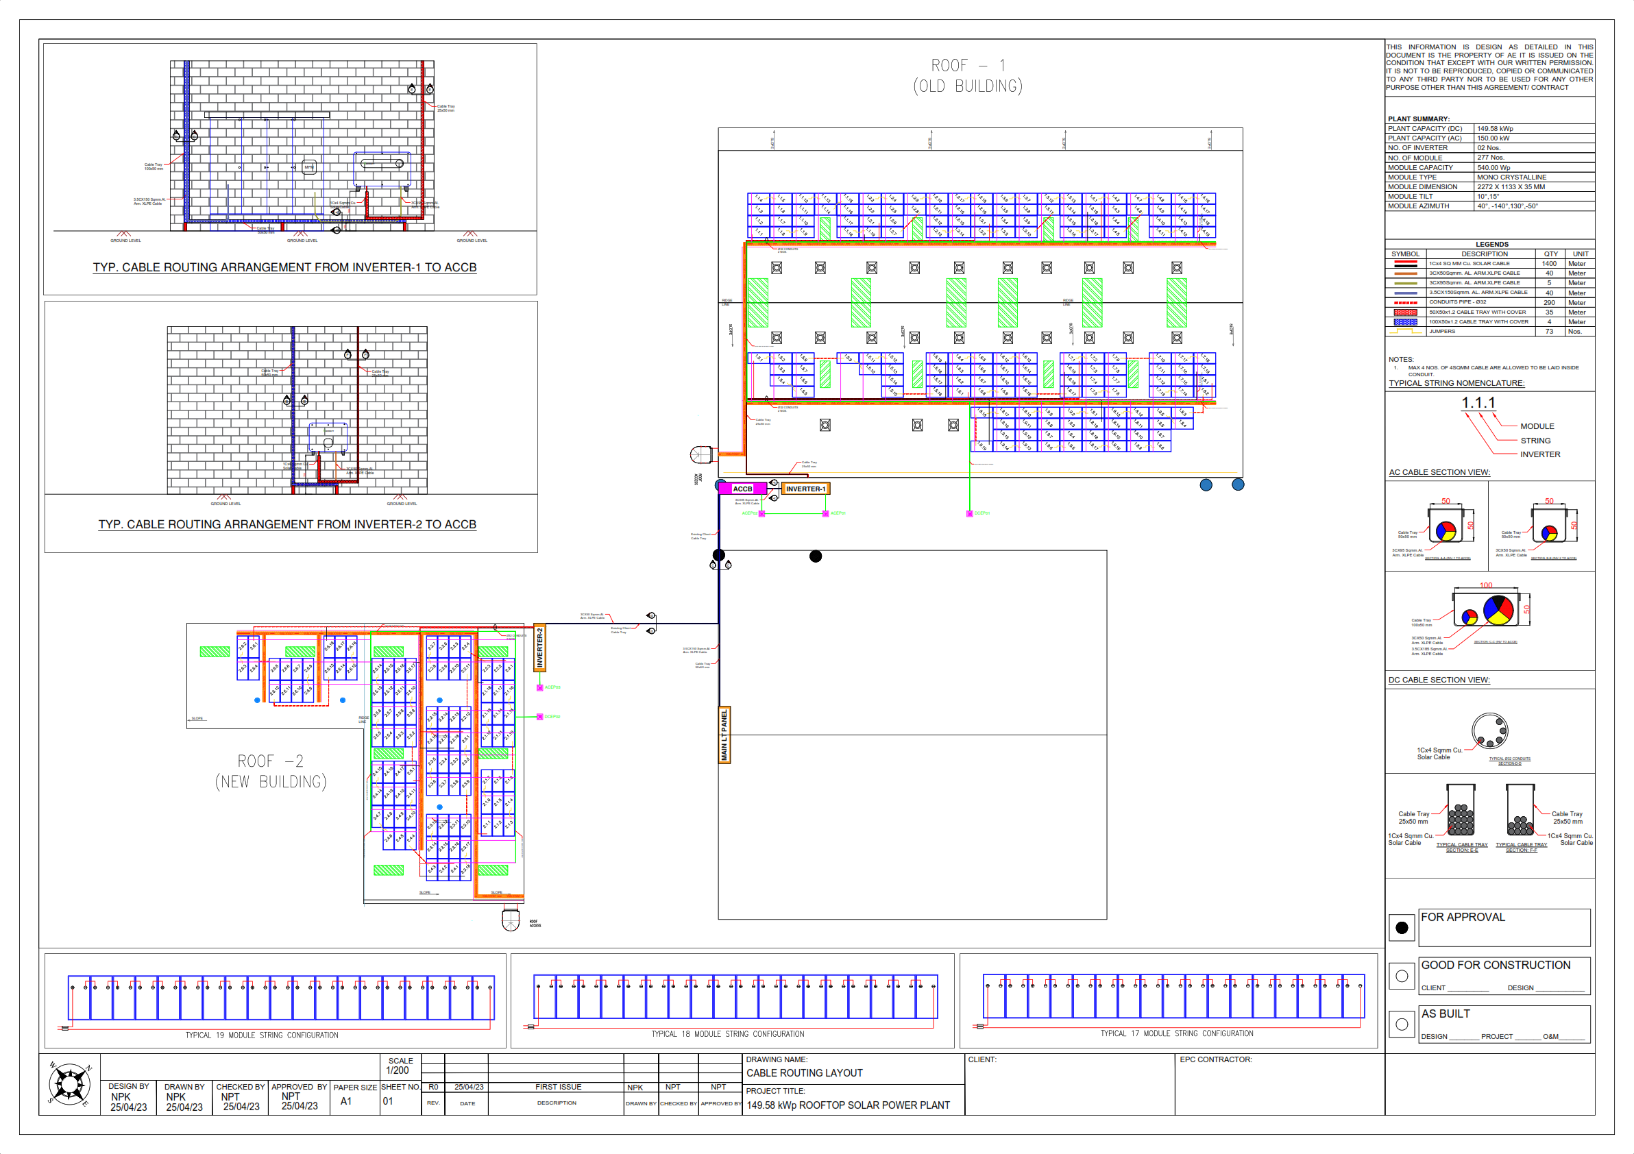This screenshot has width=1634, height=1154.
Task: Click the INVERTER-1 label box
Action: tap(805, 489)
